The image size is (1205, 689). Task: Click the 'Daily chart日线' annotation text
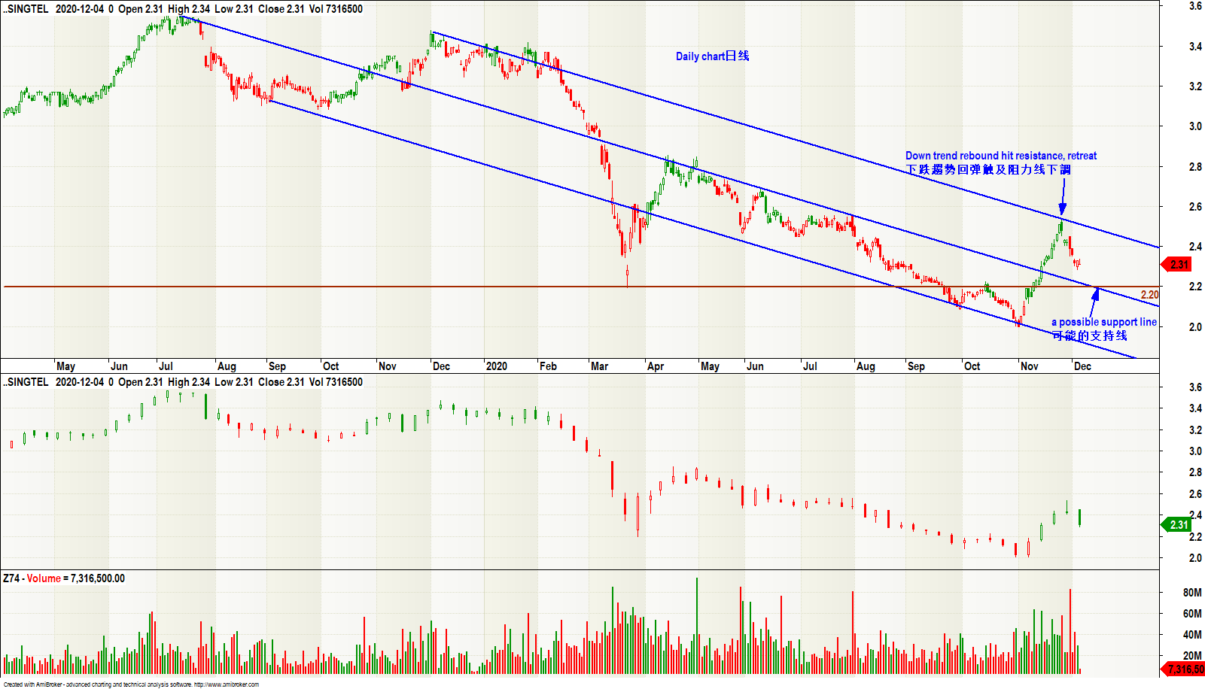point(712,56)
